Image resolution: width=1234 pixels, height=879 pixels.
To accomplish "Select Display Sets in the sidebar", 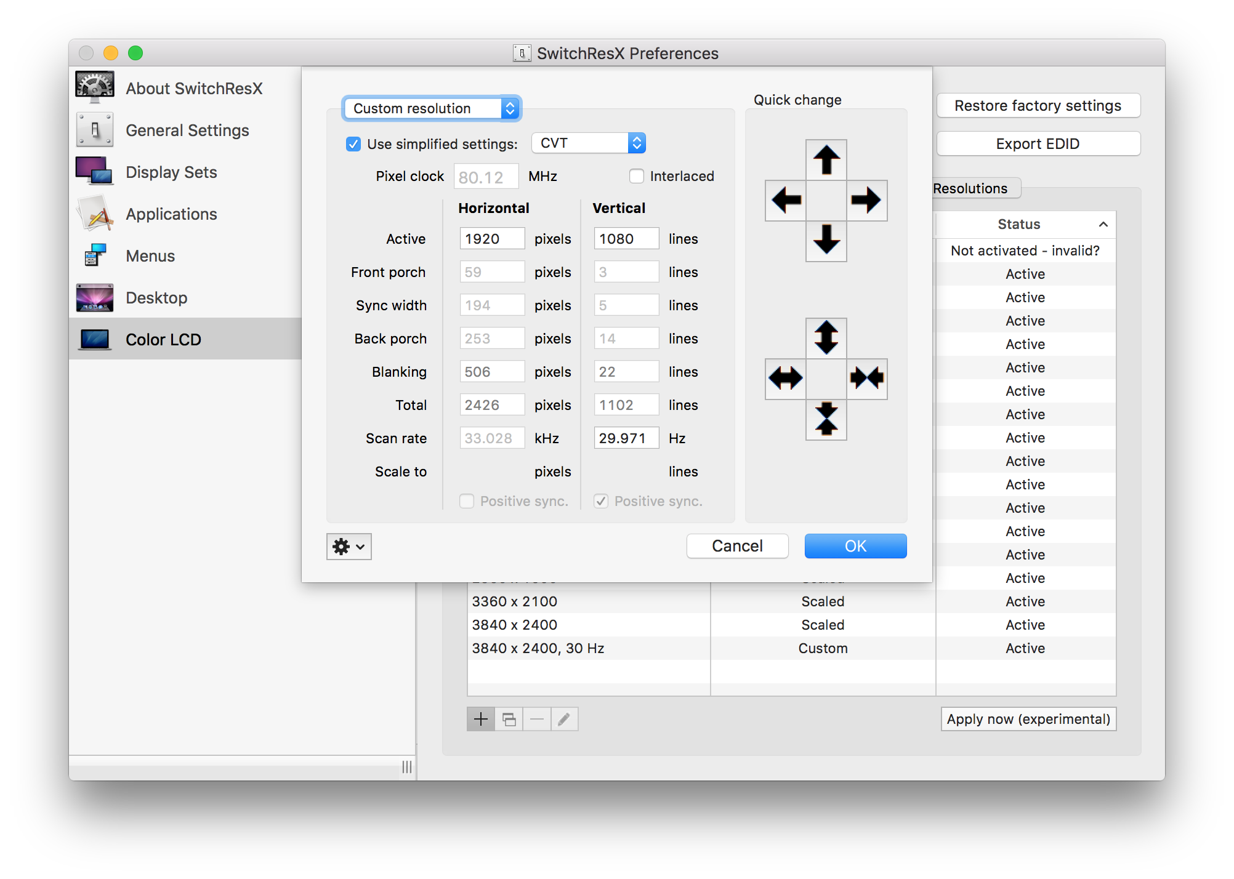I will [171, 172].
